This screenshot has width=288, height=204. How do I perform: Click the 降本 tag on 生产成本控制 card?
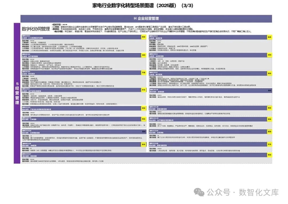(144, 55)
